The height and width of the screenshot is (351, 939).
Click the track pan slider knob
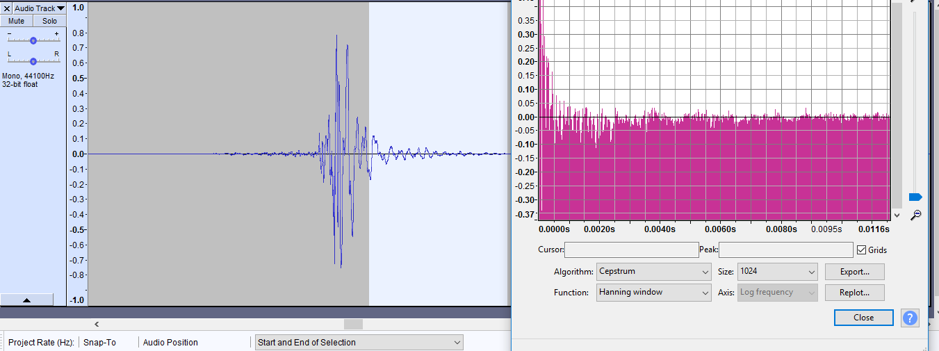click(x=33, y=61)
